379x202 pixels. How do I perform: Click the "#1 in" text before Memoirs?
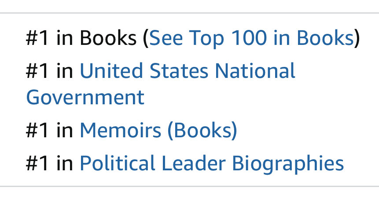pos(50,130)
